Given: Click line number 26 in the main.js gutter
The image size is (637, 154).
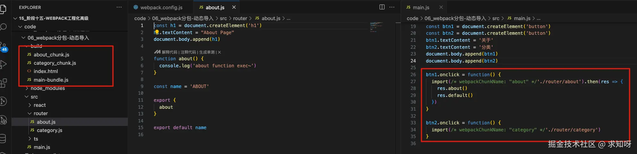Looking at the screenshot, I should coord(413,75).
